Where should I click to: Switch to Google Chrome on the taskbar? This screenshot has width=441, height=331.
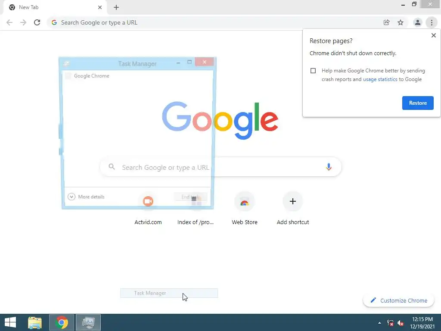point(62,322)
